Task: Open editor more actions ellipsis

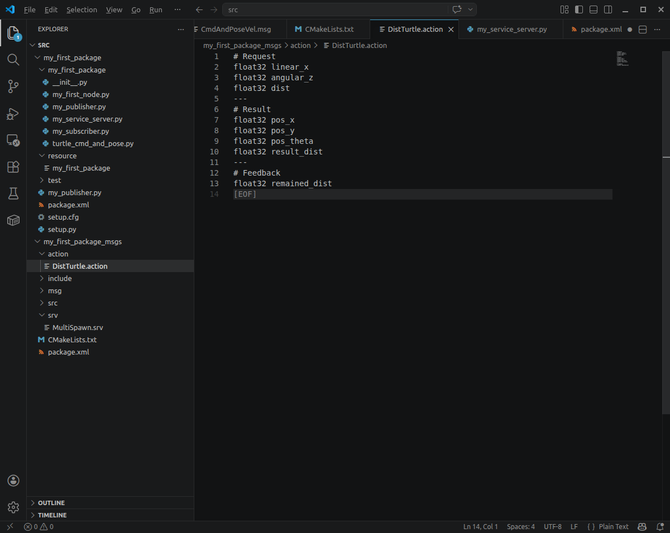Action: click(x=657, y=30)
